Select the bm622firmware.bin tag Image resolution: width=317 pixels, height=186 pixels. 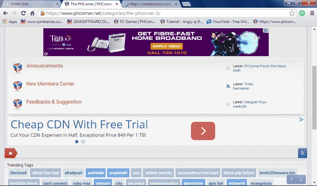pyautogui.click(x=277, y=173)
